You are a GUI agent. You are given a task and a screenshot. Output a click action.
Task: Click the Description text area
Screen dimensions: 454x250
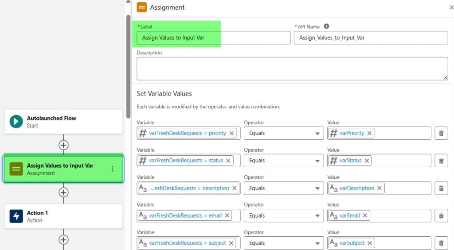click(x=292, y=69)
